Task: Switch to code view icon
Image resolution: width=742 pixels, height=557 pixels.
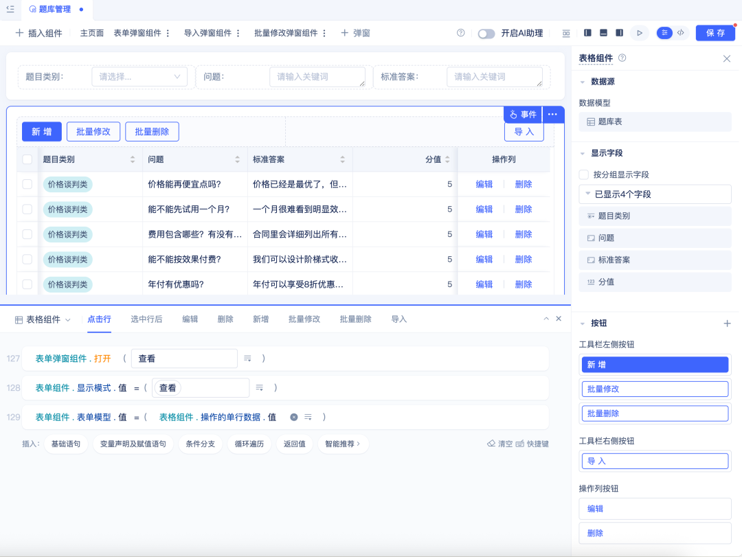Action: 681,33
